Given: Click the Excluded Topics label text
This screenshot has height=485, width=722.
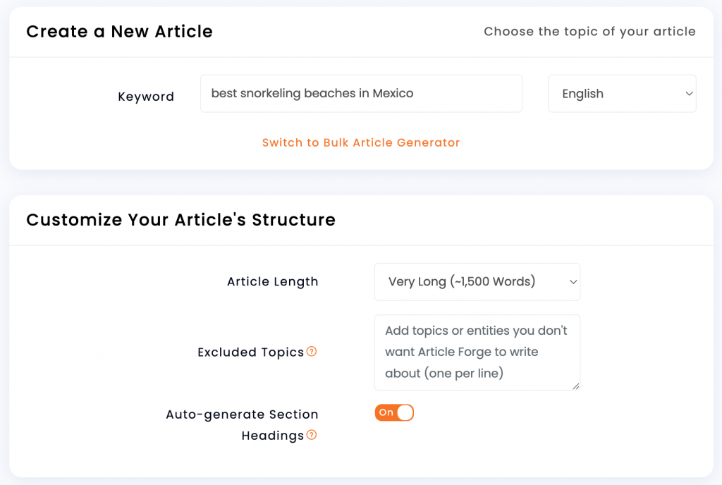Looking at the screenshot, I should [250, 352].
